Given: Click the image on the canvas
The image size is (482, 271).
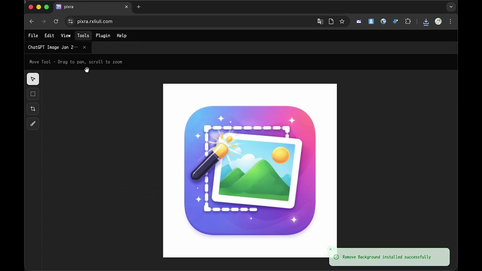Looking at the screenshot, I should [x=250, y=171].
